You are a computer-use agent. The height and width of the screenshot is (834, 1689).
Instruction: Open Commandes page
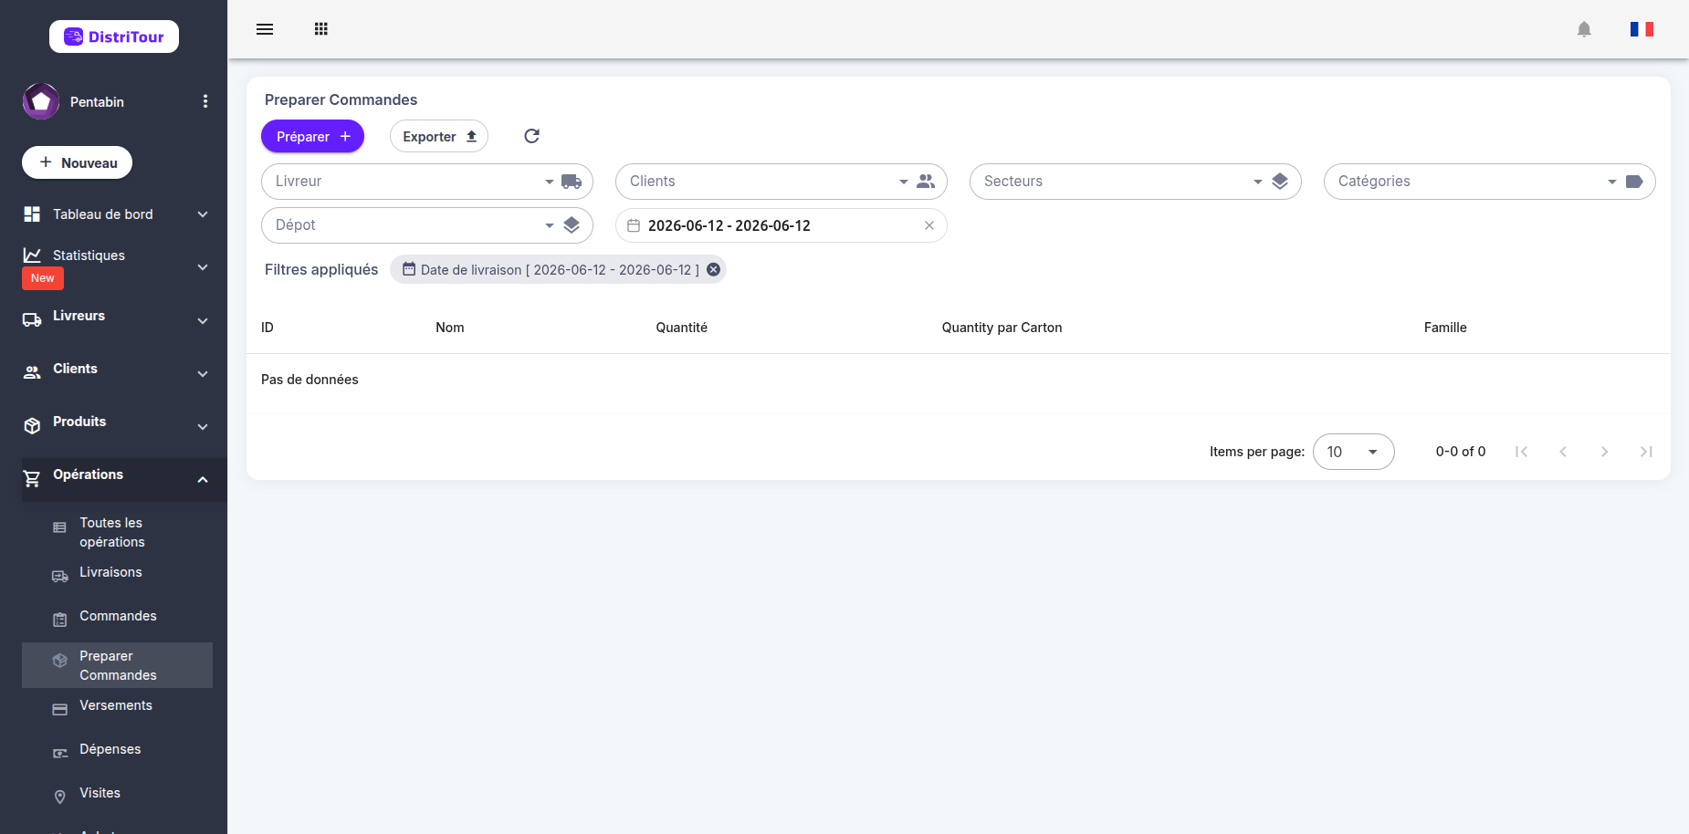pos(117,617)
